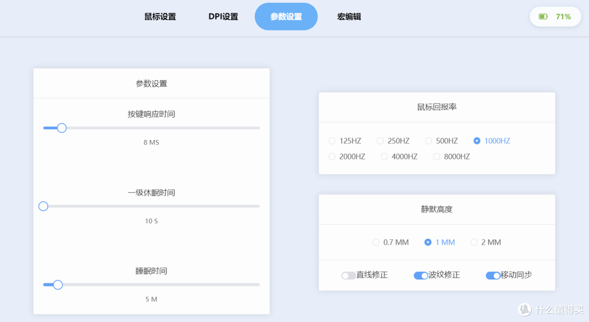Click the 10 S value text
The image size is (589, 322).
pyautogui.click(x=152, y=221)
